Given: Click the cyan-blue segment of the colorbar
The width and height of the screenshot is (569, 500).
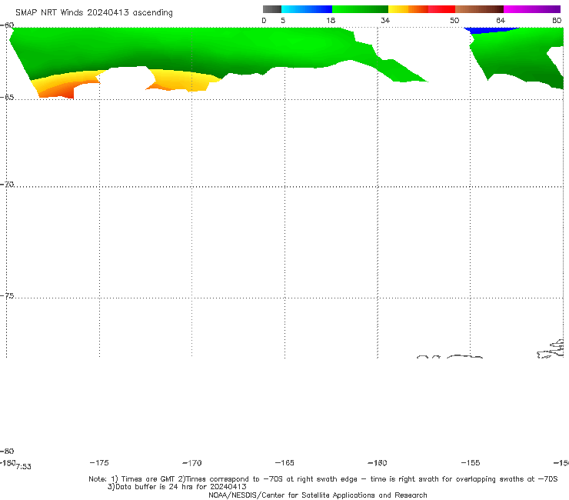Looking at the screenshot, I should pyautogui.click(x=307, y=9).
